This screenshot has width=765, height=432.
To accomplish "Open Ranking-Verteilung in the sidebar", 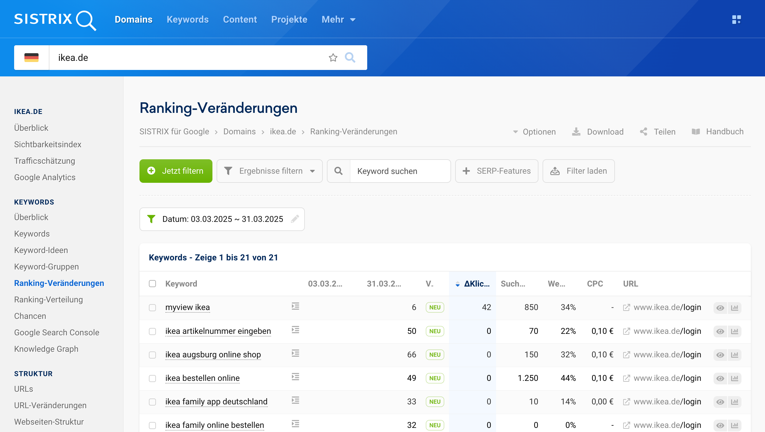I will click(x=49, y=300).
